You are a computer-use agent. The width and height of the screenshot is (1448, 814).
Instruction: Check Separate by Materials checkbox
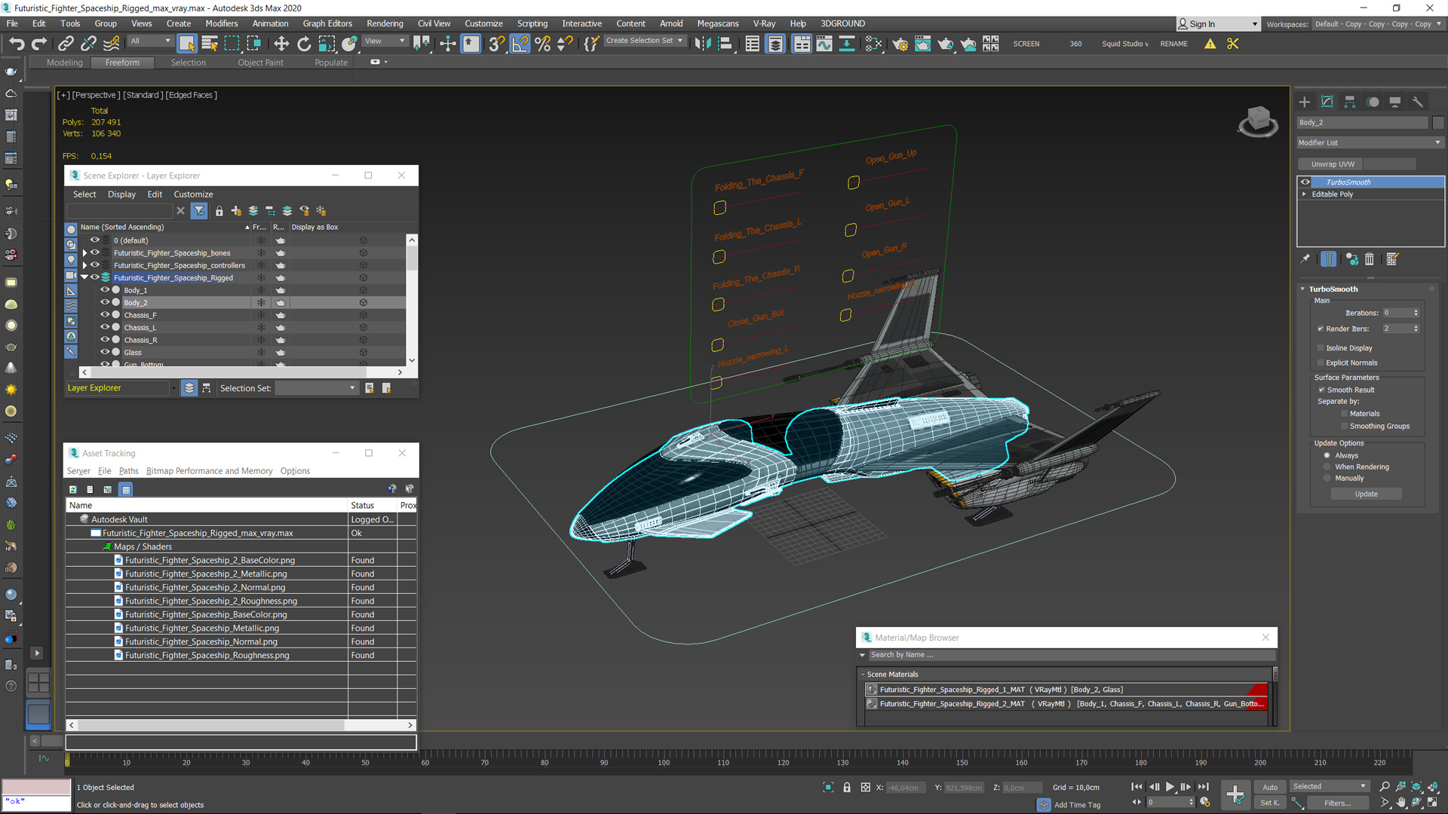1344,414
